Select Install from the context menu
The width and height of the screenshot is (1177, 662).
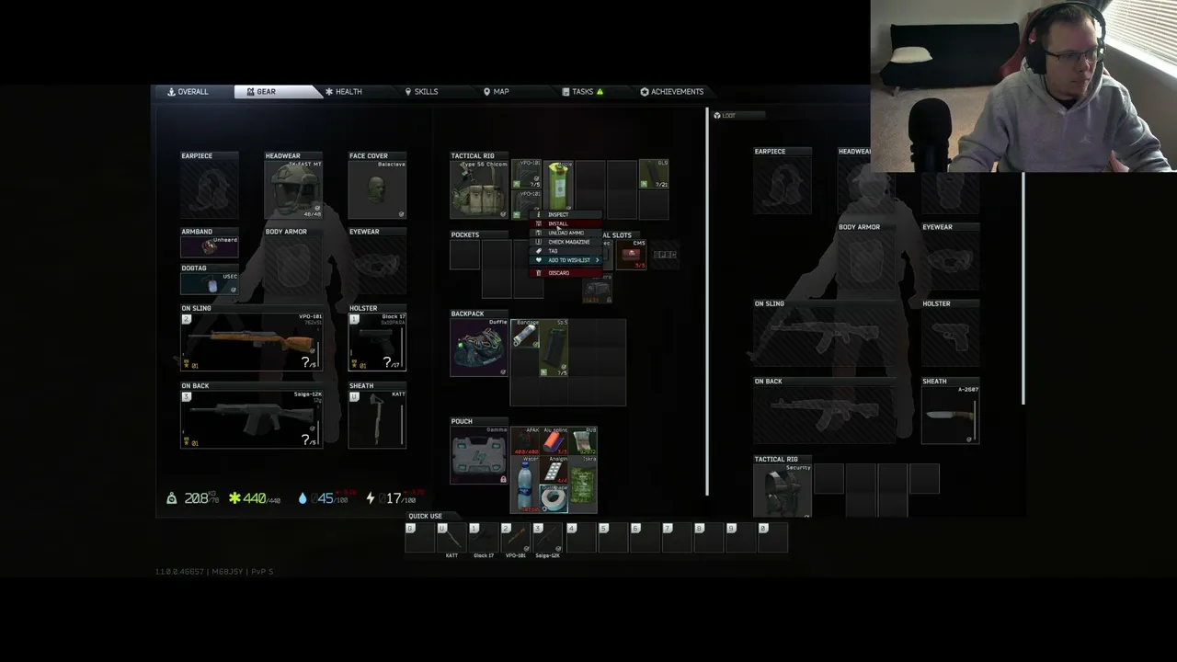(566, 224)
